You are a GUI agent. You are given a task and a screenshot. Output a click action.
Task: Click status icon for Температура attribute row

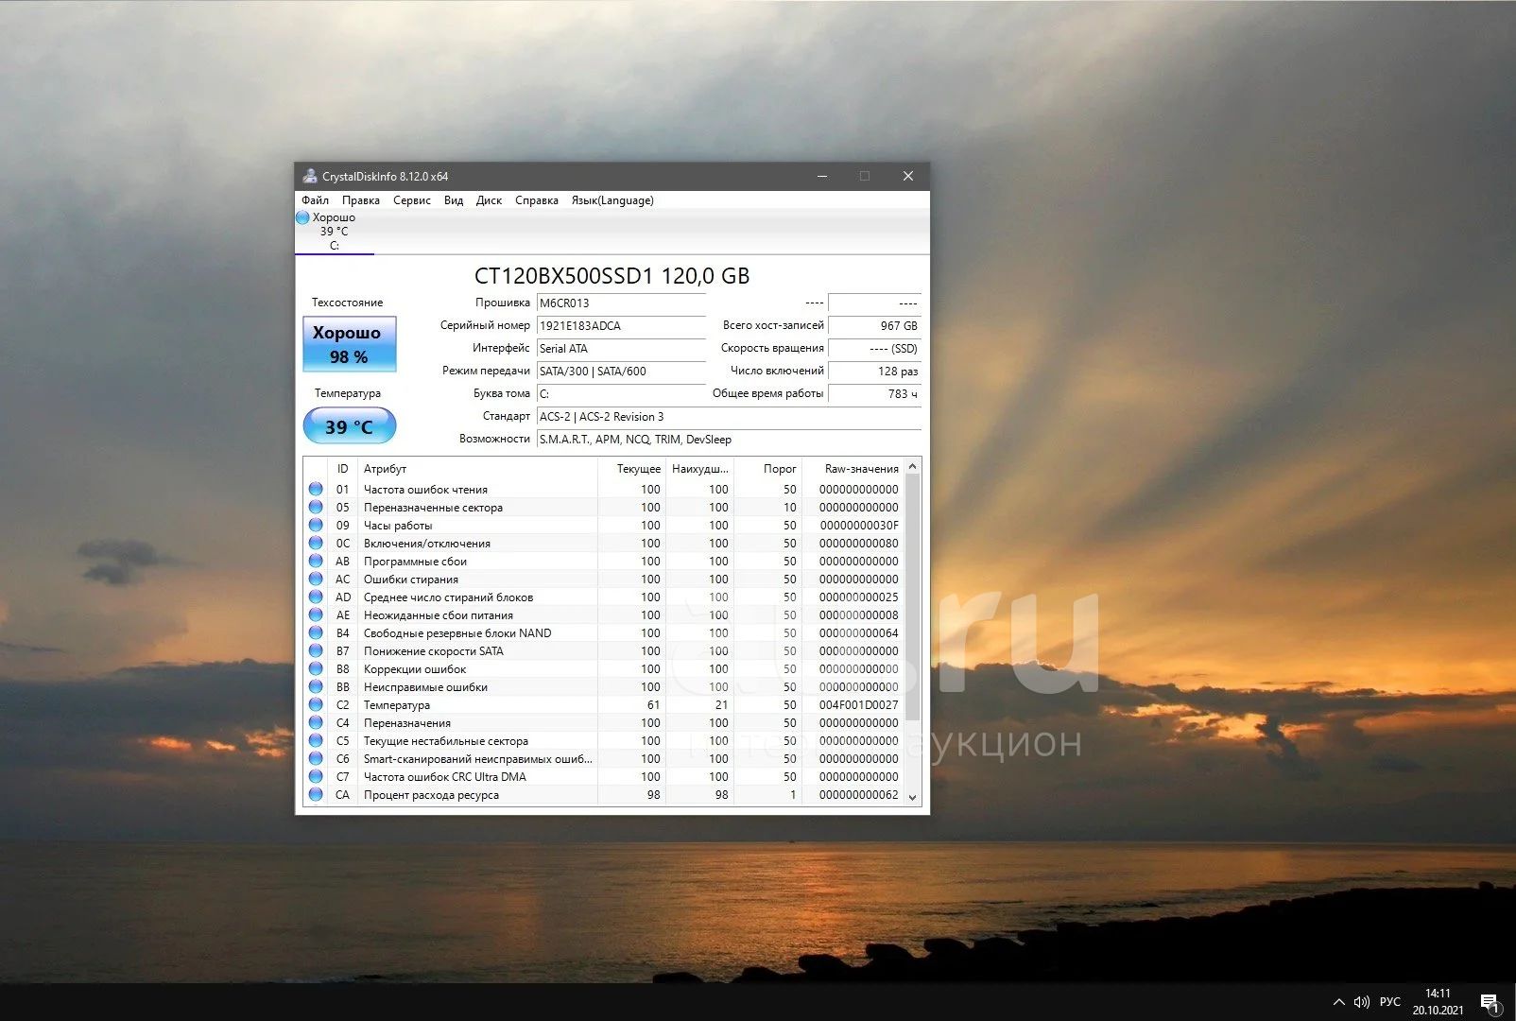pyautogui.click(x=316, y=705)
